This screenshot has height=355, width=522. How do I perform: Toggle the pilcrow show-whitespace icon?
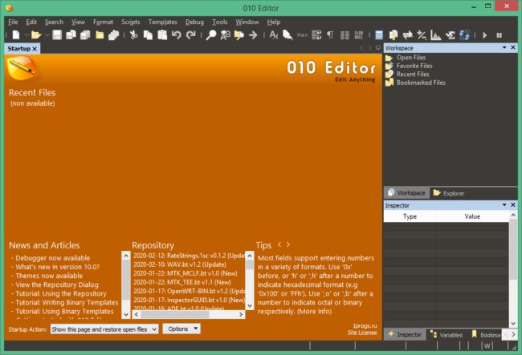[x=330, y=35]
